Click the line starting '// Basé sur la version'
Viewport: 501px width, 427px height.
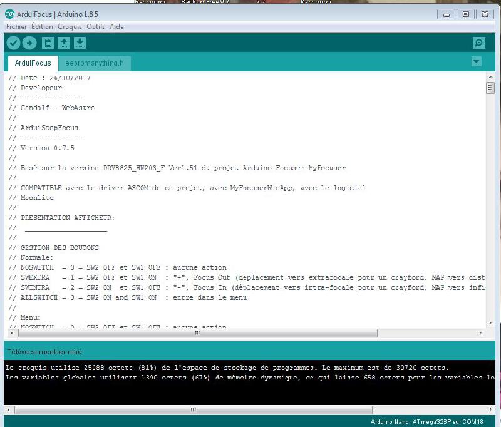point(177,168)
